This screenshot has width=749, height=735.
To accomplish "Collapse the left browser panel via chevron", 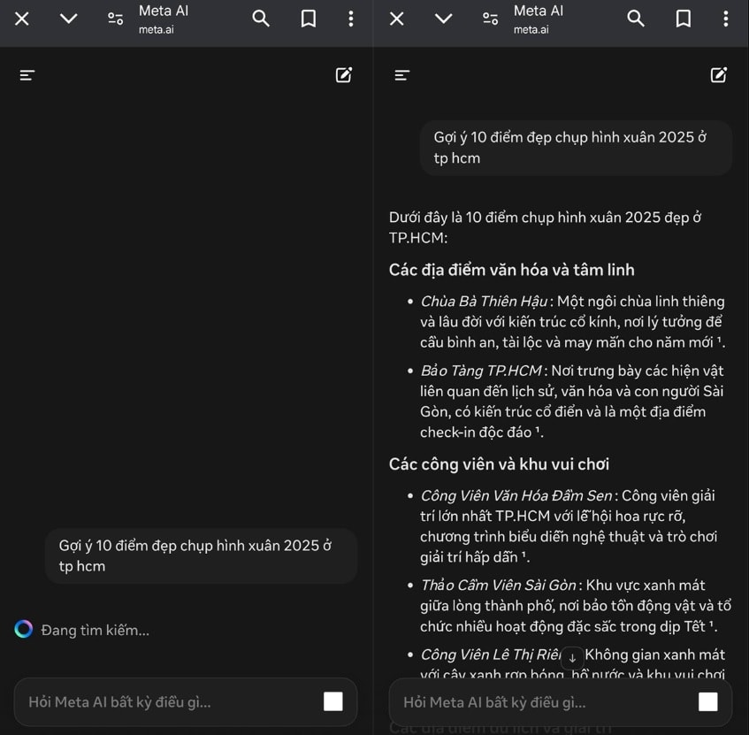I will [68, 19].
